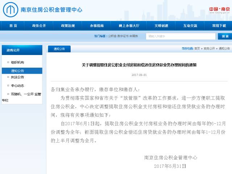232x174 pixels.
Task: Click the 当前位置 breadcrumb label
Action: pyautogui.click(x=187, y=48)
